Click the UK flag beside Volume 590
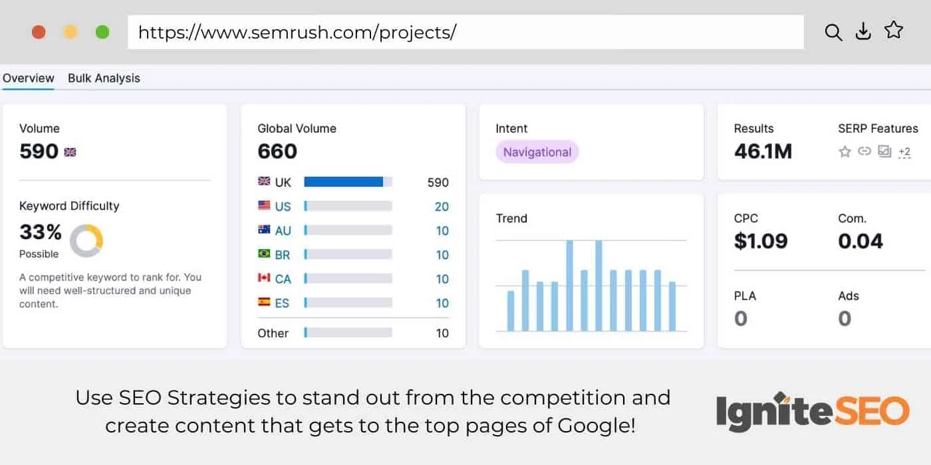Image resolution: width=931 pixels, height=465 pixels. (70, 152)
